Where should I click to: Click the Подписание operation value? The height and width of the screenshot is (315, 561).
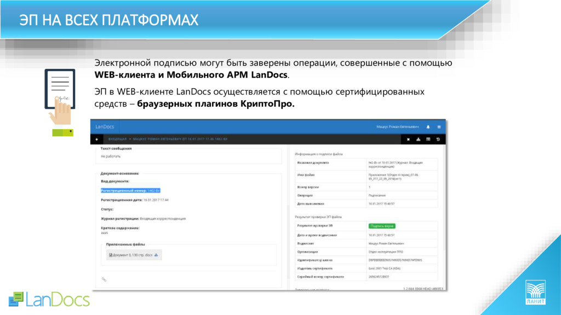point(377,195)
